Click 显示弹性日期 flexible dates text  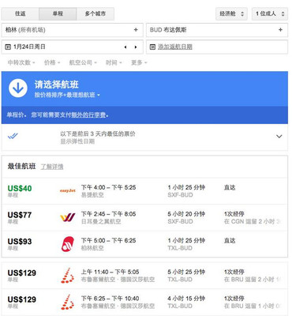pyautogui.click(x=77, y=141)
